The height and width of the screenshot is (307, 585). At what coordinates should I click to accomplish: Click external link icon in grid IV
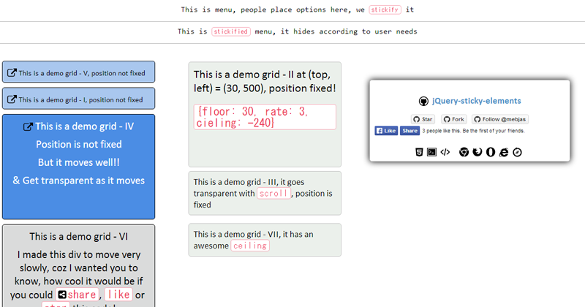tap(29, 126)
